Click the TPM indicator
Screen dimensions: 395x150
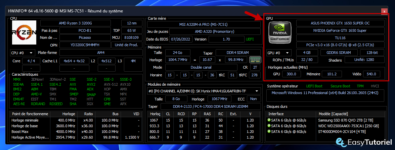360,86
